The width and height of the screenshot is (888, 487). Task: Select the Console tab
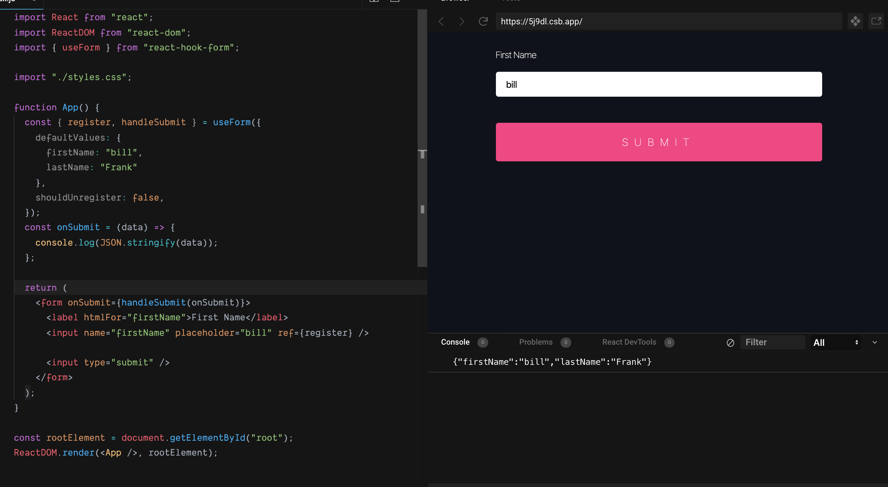(x=455, y=342)
